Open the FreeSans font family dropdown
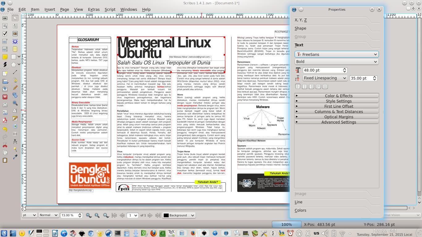Screen dimensions: 422x237 (x=336, y=54)
